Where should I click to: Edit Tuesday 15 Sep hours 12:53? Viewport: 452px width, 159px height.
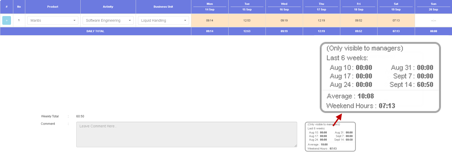(247, 20)
